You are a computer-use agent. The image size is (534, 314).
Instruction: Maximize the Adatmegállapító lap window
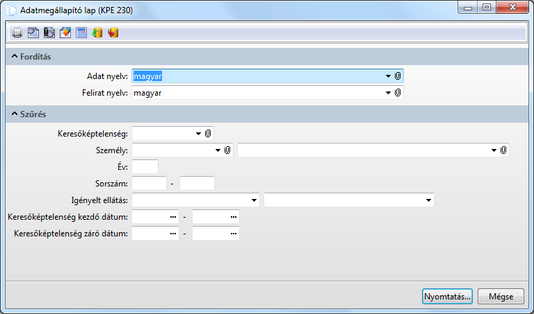[x=487, y=8]
